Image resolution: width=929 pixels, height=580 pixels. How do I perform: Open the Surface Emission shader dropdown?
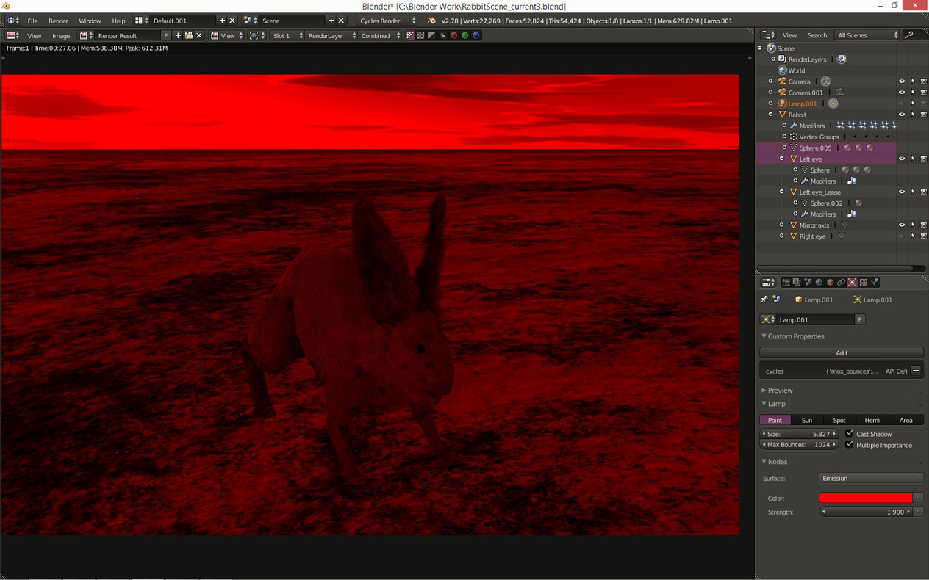[x=871, y=478]
